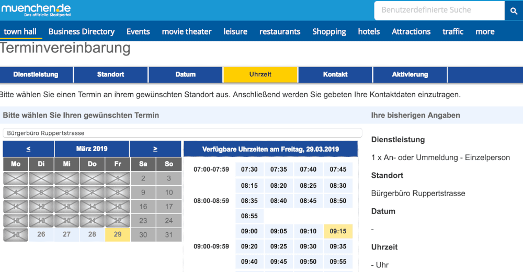Select the Kontakt step tab
The height and width of the screenshot is (272, 523).
pyautogui.click(x=335, y=74)
